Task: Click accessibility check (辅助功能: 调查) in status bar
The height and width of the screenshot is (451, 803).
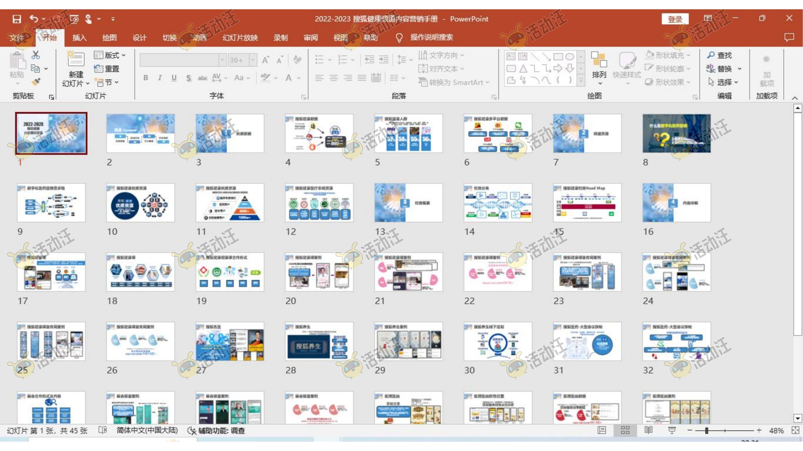Action: point(216,431)
